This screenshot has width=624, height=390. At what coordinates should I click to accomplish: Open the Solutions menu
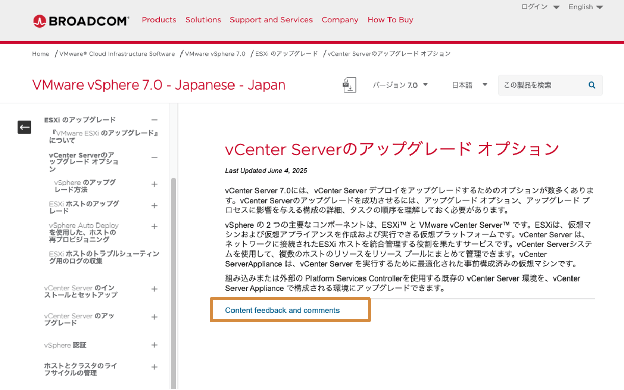[x=203, y=20]
